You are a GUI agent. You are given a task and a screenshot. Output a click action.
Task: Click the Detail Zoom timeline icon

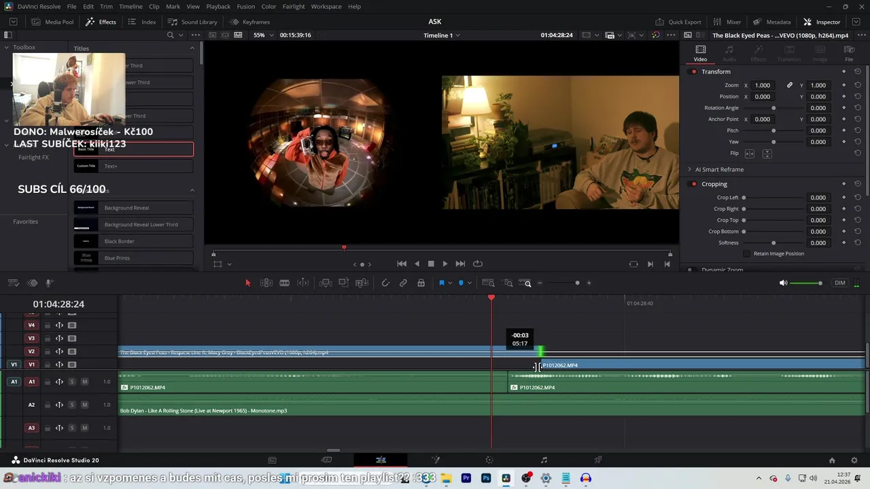coord(508,283)
